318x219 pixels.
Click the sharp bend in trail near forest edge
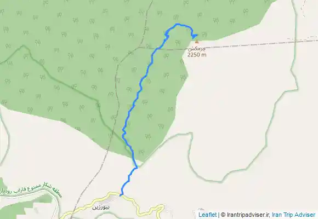(x=137, y=168)
